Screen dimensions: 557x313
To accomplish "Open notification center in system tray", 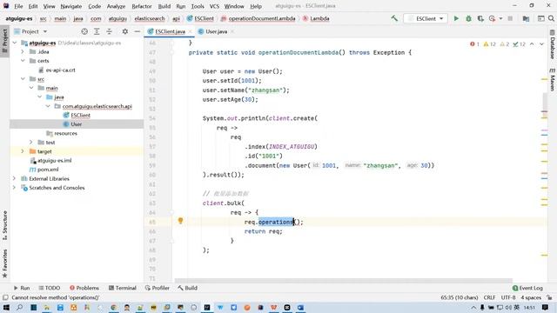I will (546, 307).
